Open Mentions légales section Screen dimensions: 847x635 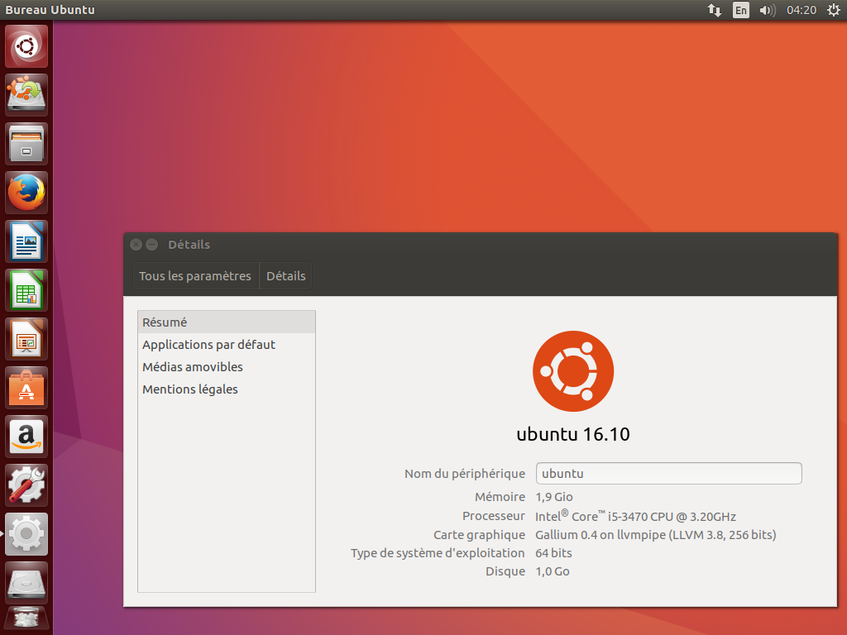[x=190, y=389]
